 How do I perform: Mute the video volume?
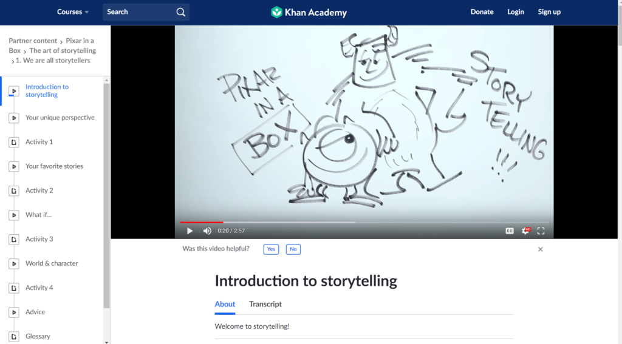tap(207, 231)
